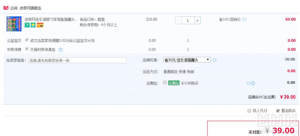
Task: Click the help icon beside 天猫材质保真险
Action: coord(61,50)
